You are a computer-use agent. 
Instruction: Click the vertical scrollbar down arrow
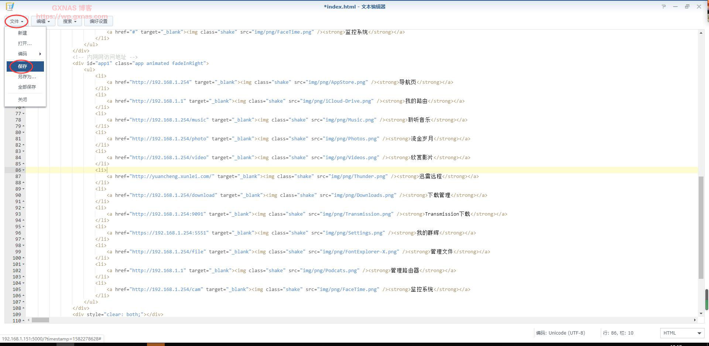[x=701, y=314]
